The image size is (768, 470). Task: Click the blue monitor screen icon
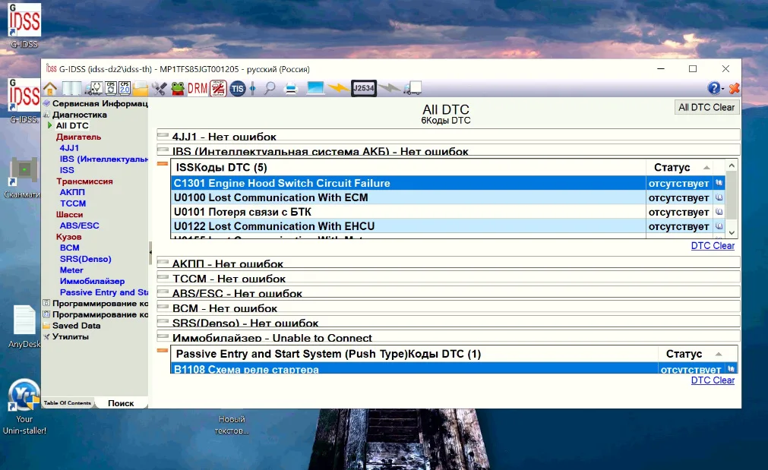pos(315,88)
